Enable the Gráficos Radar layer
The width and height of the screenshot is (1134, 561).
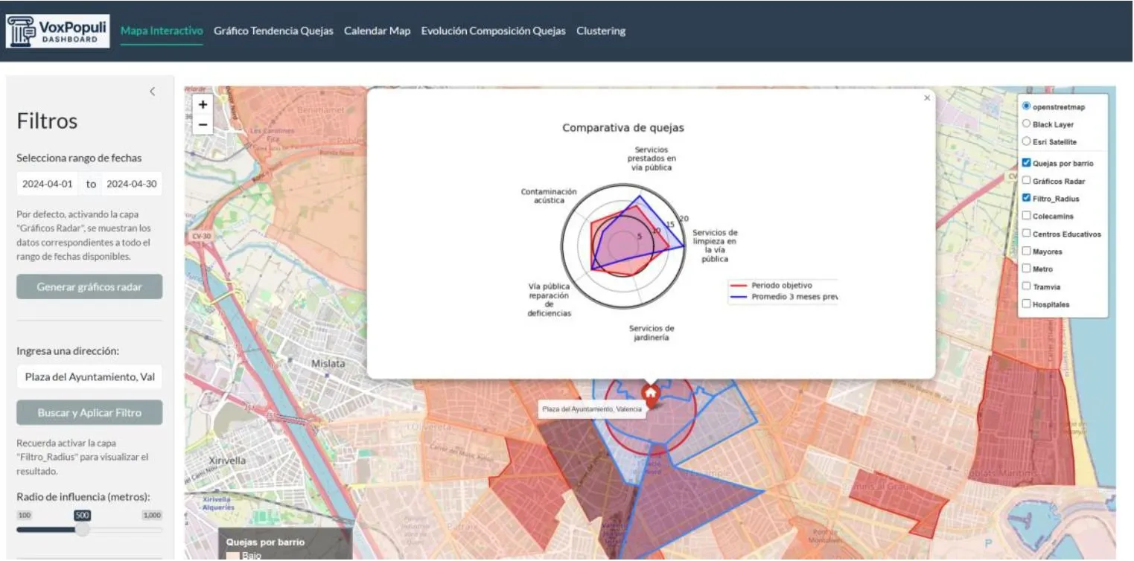pyautogui.click(x=1027, y=181)
